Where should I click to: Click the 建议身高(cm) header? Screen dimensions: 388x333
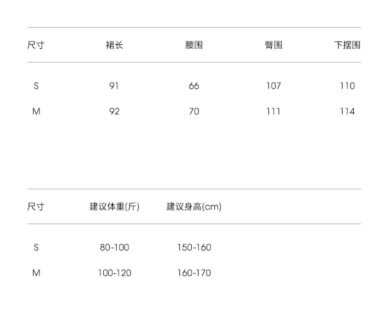tap(194, 206)
